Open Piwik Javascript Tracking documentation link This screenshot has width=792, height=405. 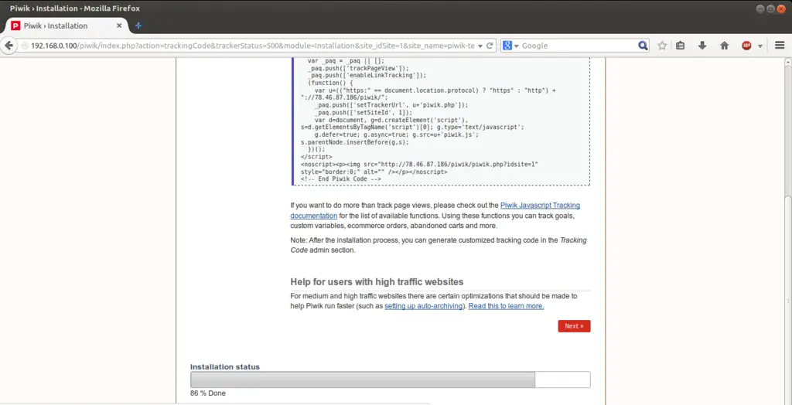[435, 210]
